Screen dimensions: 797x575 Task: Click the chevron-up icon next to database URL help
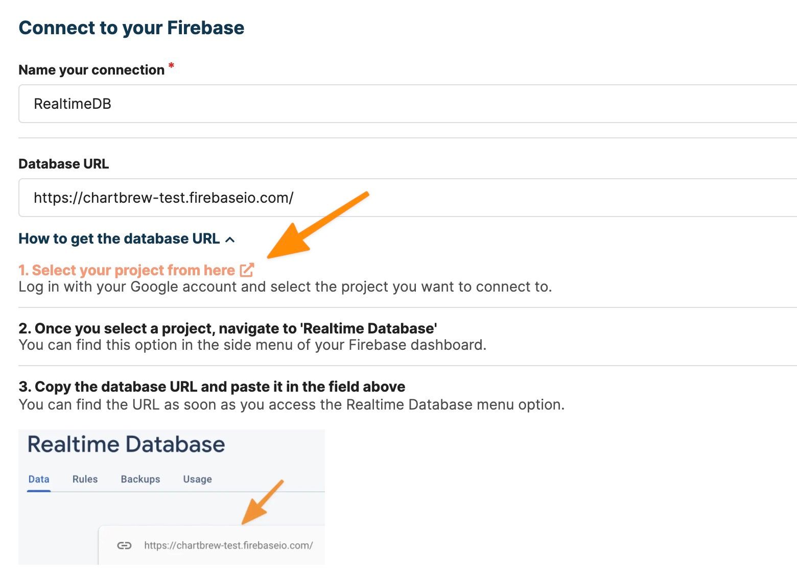pos(230,239)
